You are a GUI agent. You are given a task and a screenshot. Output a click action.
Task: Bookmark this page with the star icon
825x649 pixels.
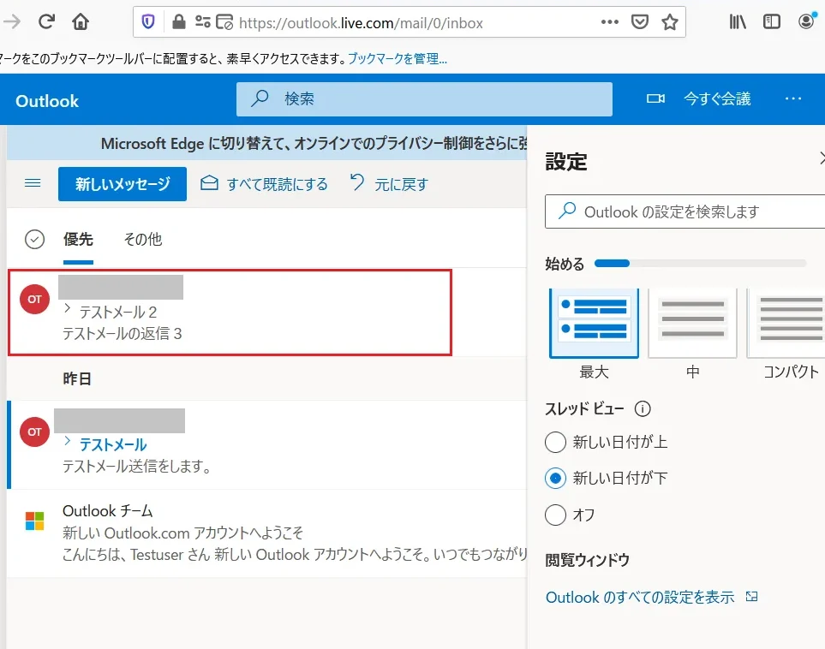click(670, 21)
